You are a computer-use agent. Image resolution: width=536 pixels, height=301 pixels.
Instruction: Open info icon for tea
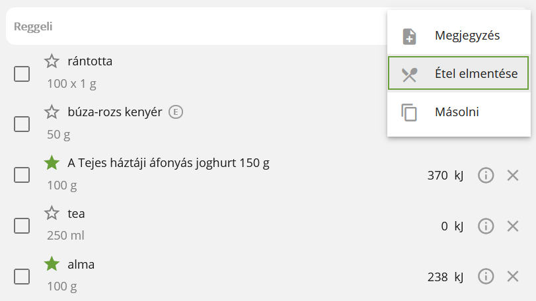486,226
